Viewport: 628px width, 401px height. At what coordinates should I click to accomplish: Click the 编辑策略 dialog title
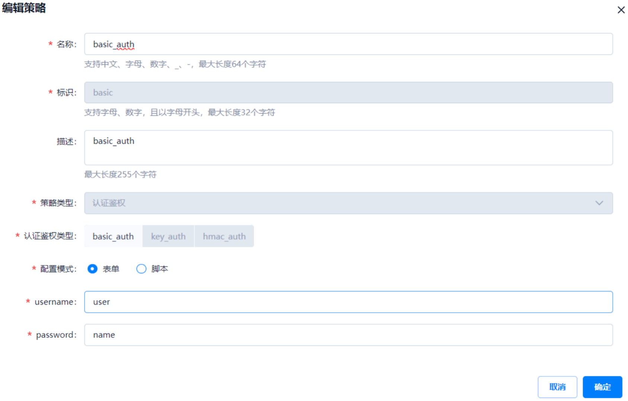(24, 8)
